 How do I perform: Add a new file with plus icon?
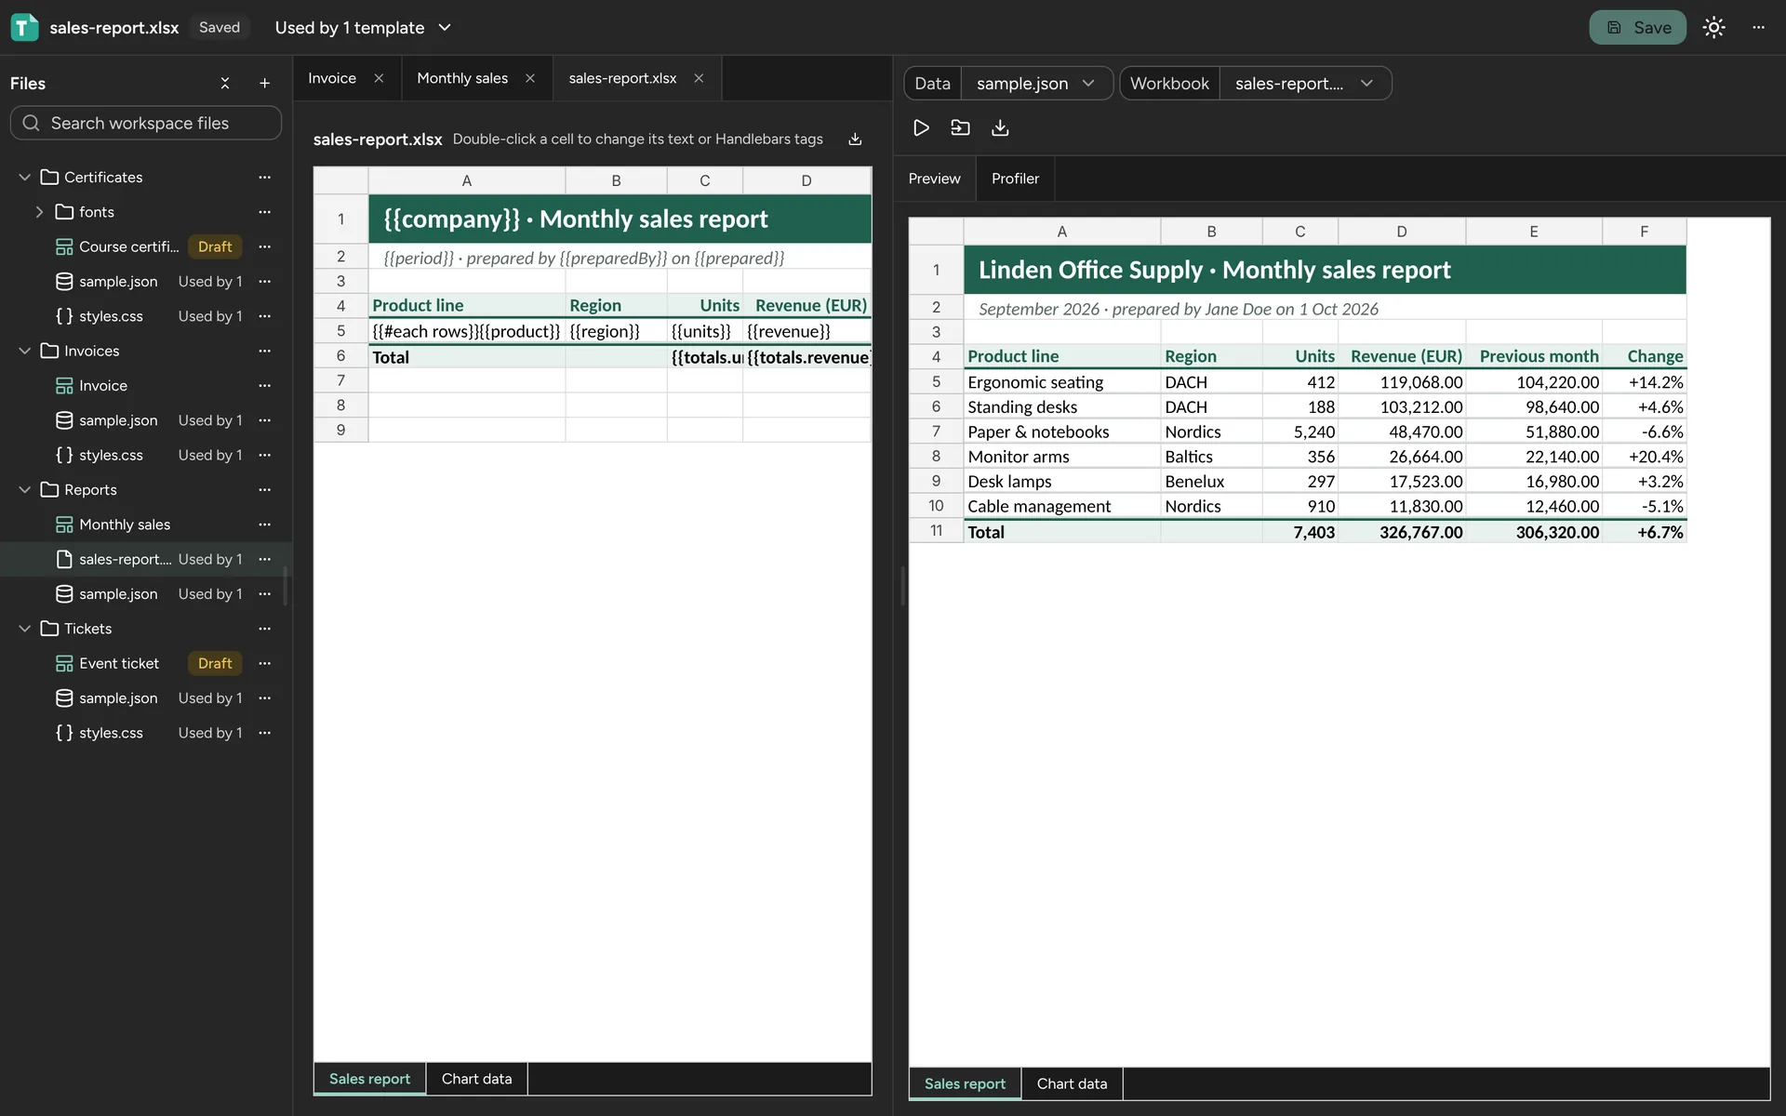pos(264,84)
